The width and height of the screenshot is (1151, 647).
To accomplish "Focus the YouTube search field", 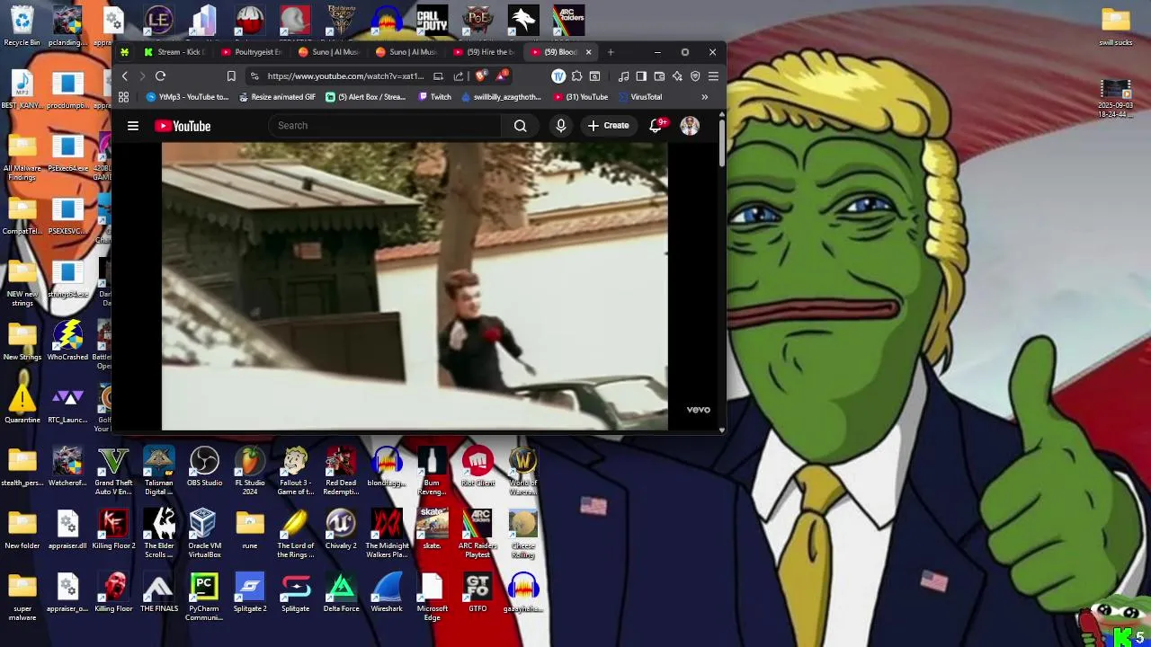I will point(385,126).
